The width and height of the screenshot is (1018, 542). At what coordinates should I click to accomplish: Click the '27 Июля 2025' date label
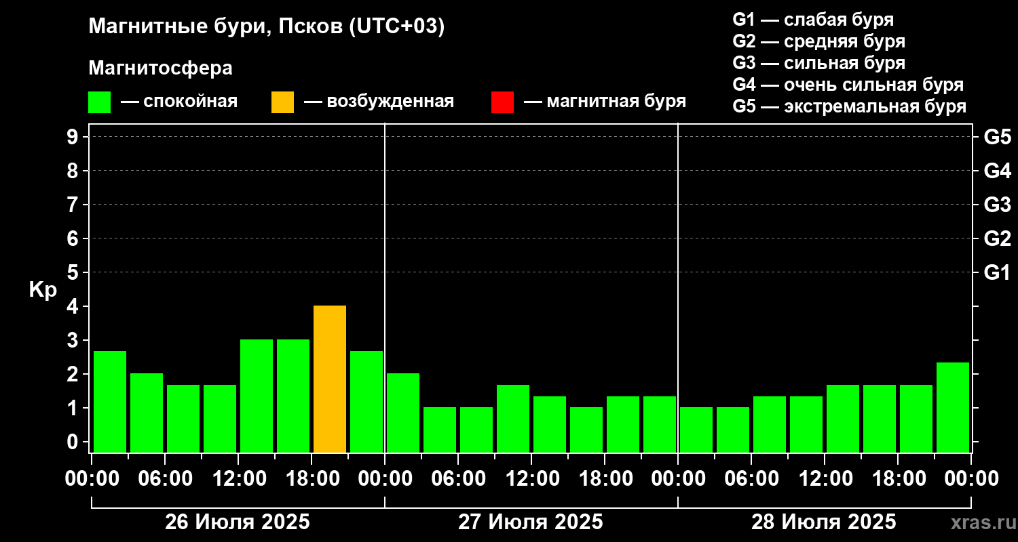pos(531,522)
